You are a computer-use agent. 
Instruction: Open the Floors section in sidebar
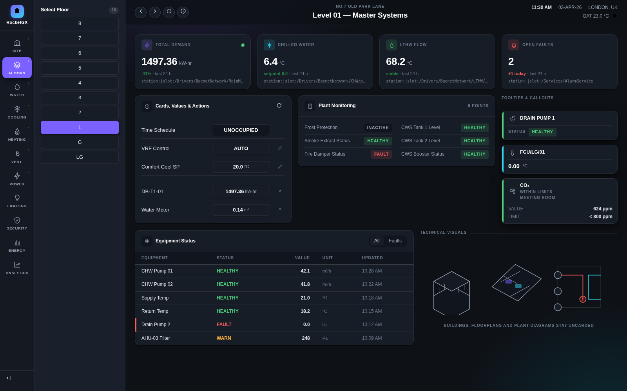pos(17,68)
